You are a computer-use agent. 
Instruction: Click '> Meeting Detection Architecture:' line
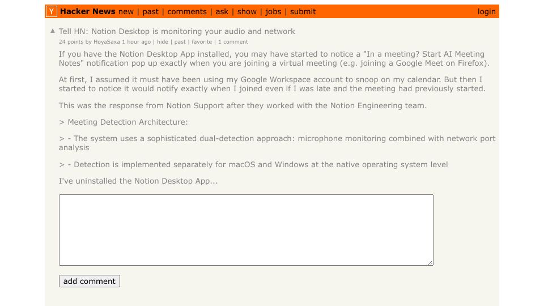click(x=123, y=122)
